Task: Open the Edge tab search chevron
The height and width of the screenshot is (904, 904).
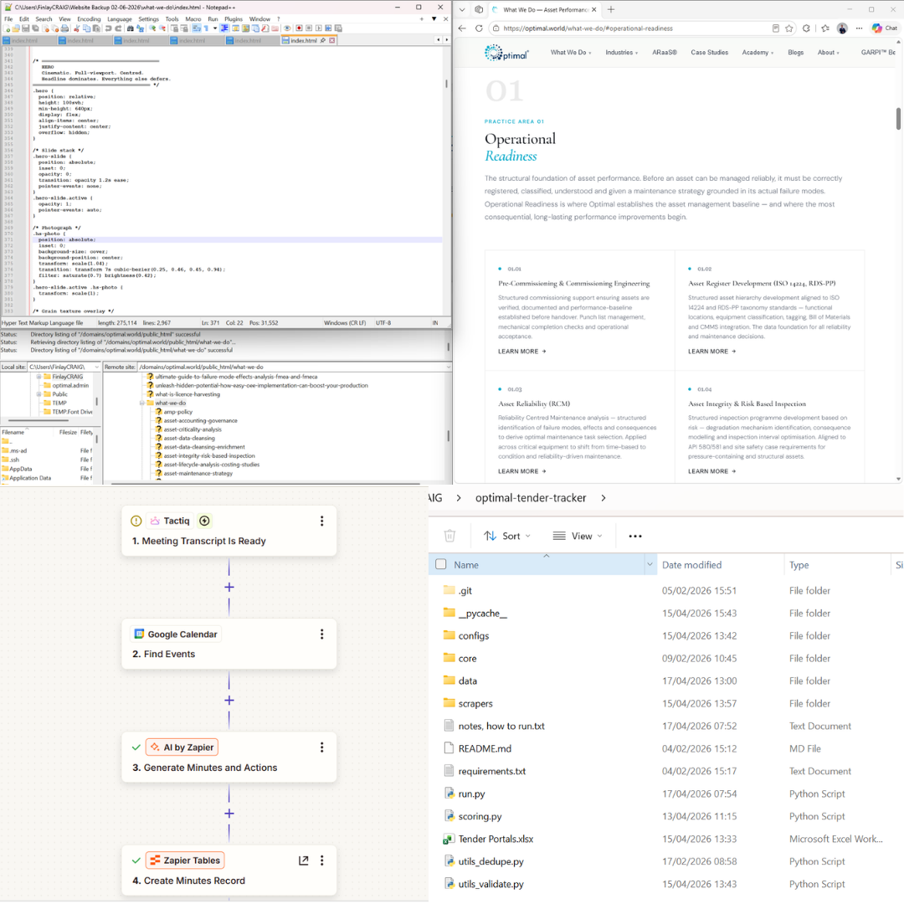Action: [x=462, y=10]
